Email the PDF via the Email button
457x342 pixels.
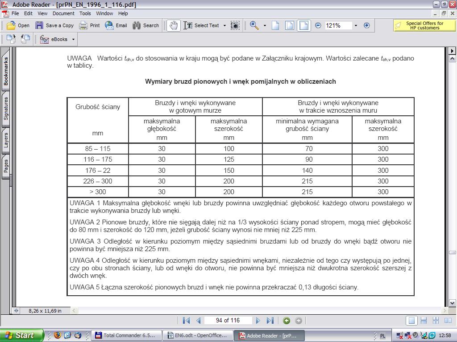tap(116, 25)
